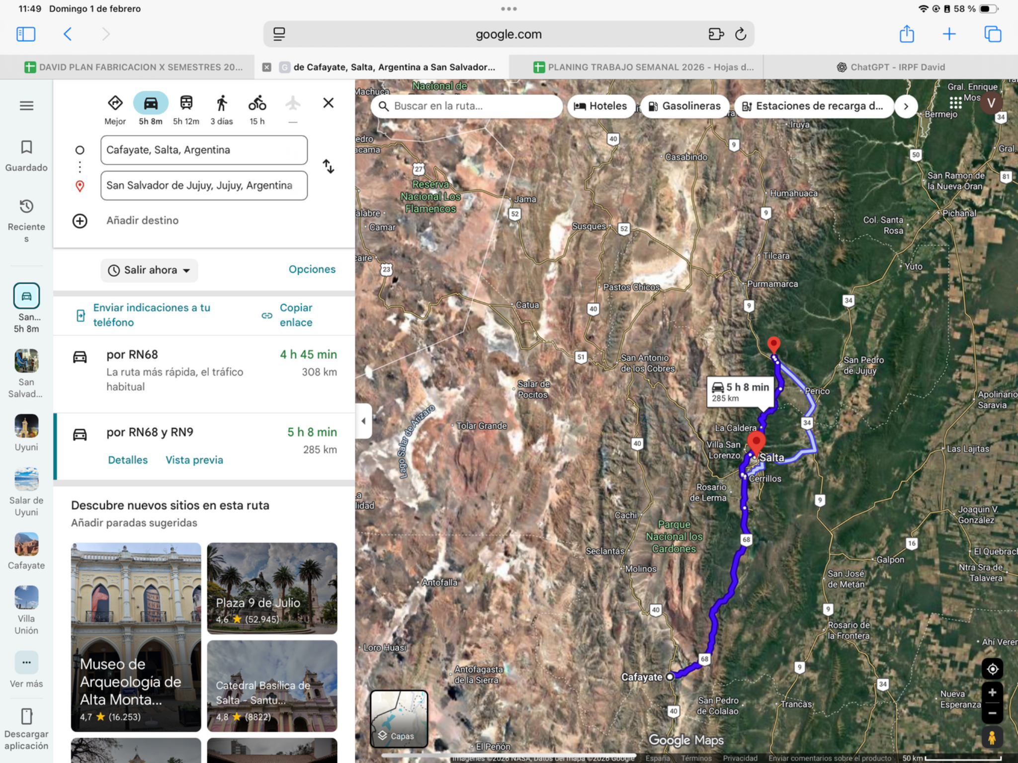Swap origin and destination
The height and width of the screenshot is (763, 1018).
tap(328, 166)
